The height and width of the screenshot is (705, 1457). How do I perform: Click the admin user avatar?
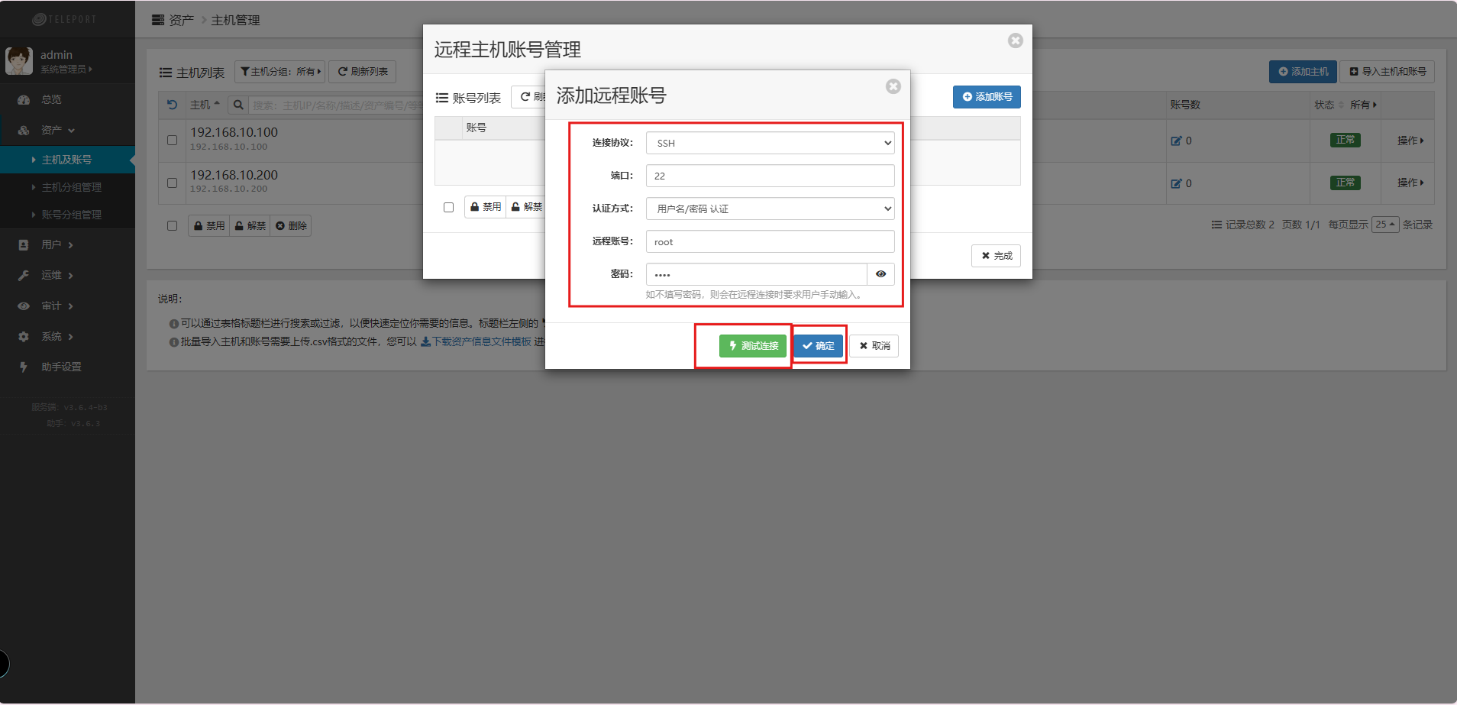[18, 61]
